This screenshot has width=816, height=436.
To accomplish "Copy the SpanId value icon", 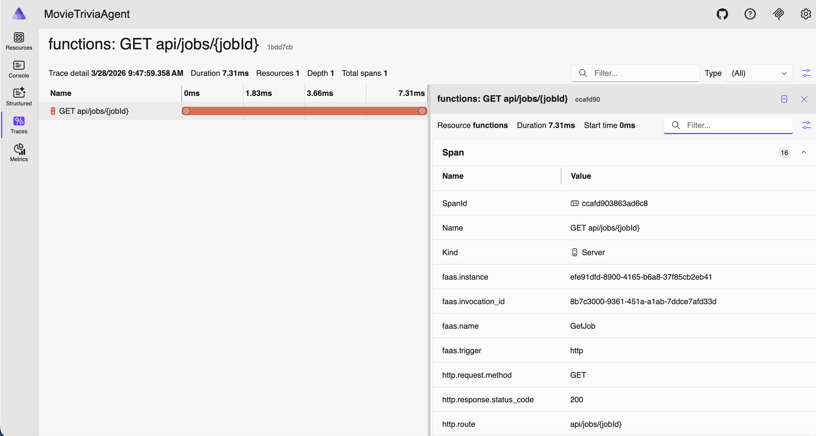I will point(574,203).
